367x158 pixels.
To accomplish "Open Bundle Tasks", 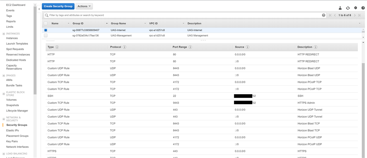I will (x=14, y=86).
